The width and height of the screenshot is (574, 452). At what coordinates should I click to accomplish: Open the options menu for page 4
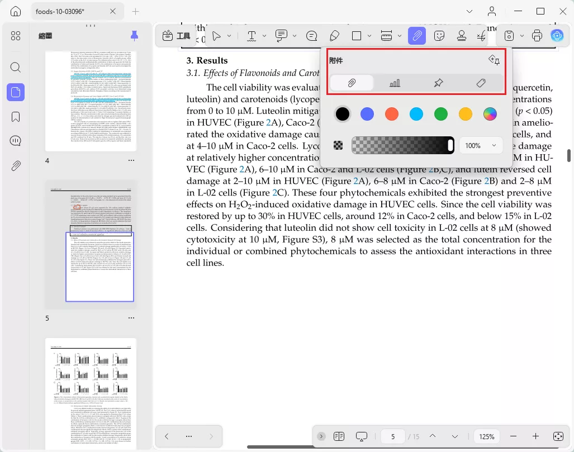pyautogui.click(x=131, y=160)
